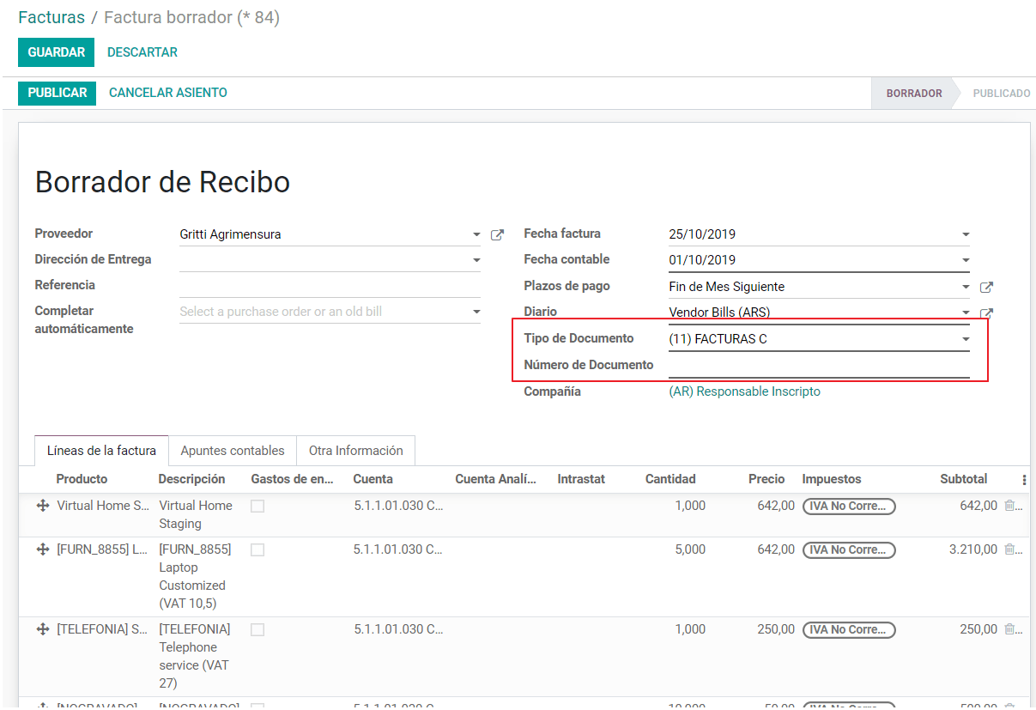
Task: Delete the Virtual Home Staging invoice line
Action: (1009, 506)
